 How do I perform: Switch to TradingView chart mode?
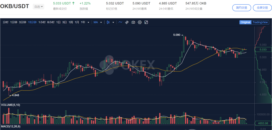click(x=260, y=22)
